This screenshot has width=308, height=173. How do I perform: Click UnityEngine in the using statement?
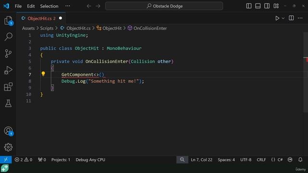pos(71,35)
